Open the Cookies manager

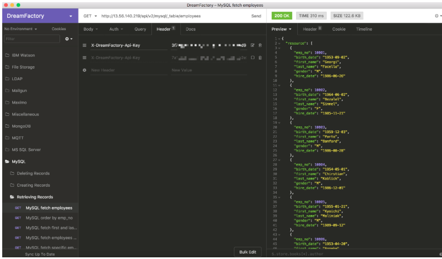[x=58, y=29]
